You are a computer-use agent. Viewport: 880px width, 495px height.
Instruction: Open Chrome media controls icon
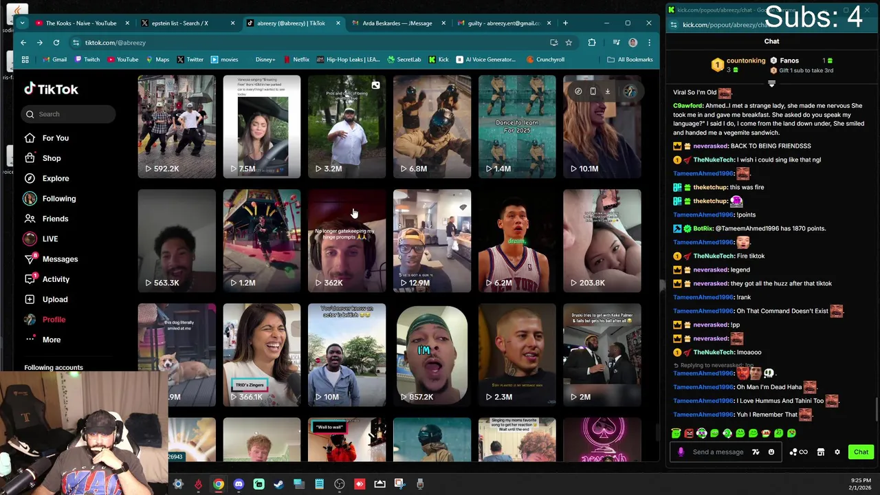click(x=617, y=43)
